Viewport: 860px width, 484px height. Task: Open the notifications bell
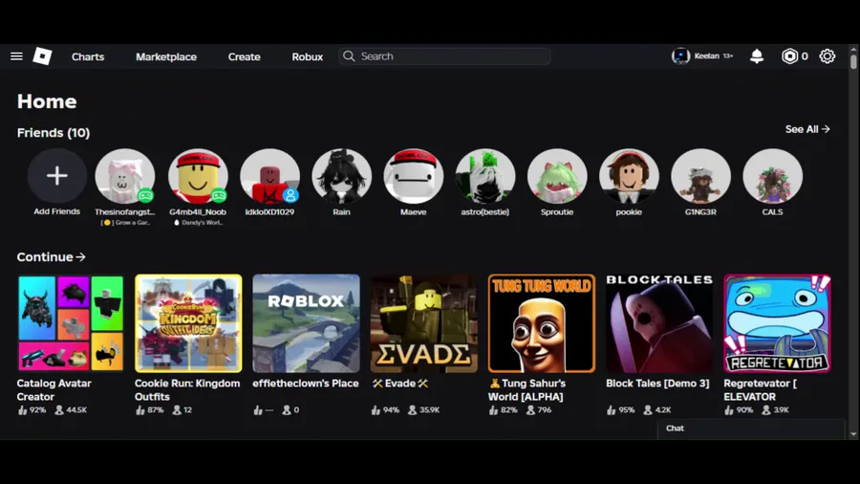click(757, 56)
